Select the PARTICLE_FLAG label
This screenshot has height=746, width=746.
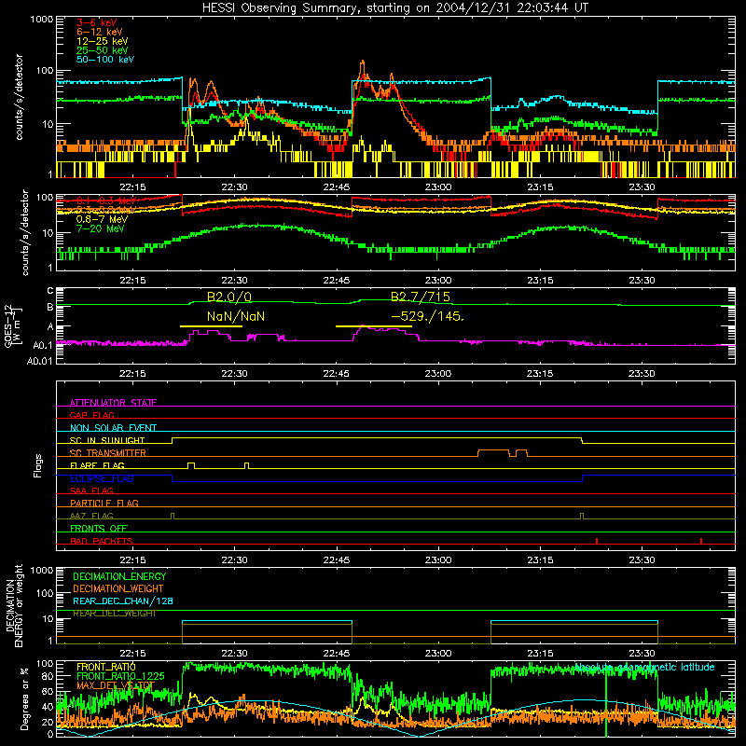[x=104, y=503]
